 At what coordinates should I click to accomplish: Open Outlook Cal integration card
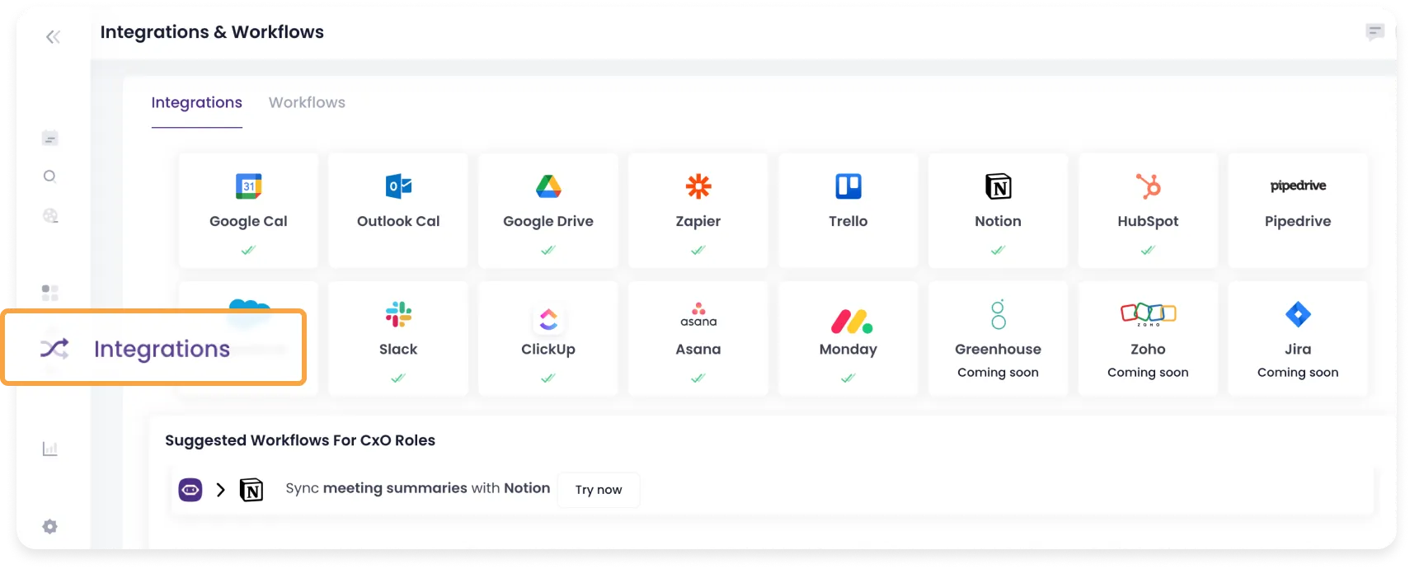tap(398, 210)
